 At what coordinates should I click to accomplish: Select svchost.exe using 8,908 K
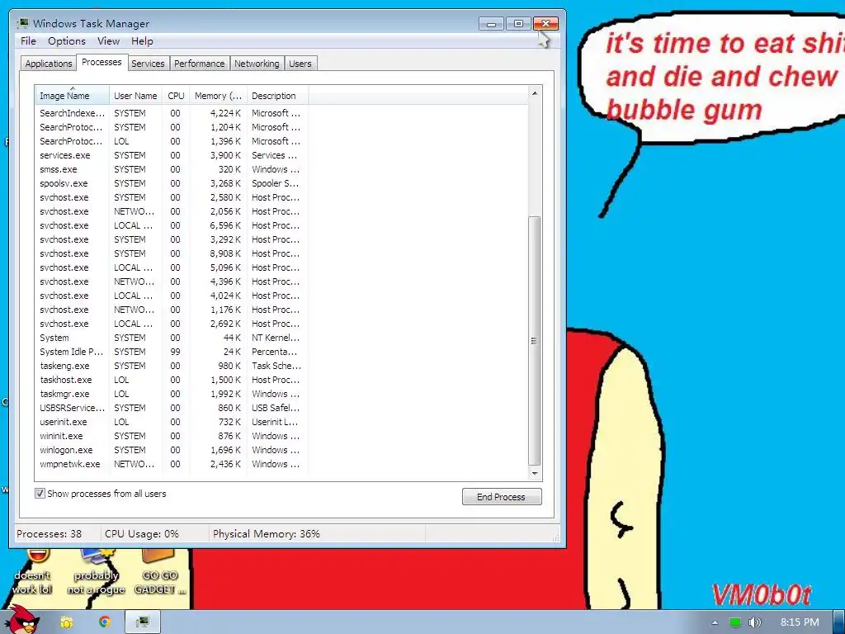pyautogui.click(x=172, y=253)
